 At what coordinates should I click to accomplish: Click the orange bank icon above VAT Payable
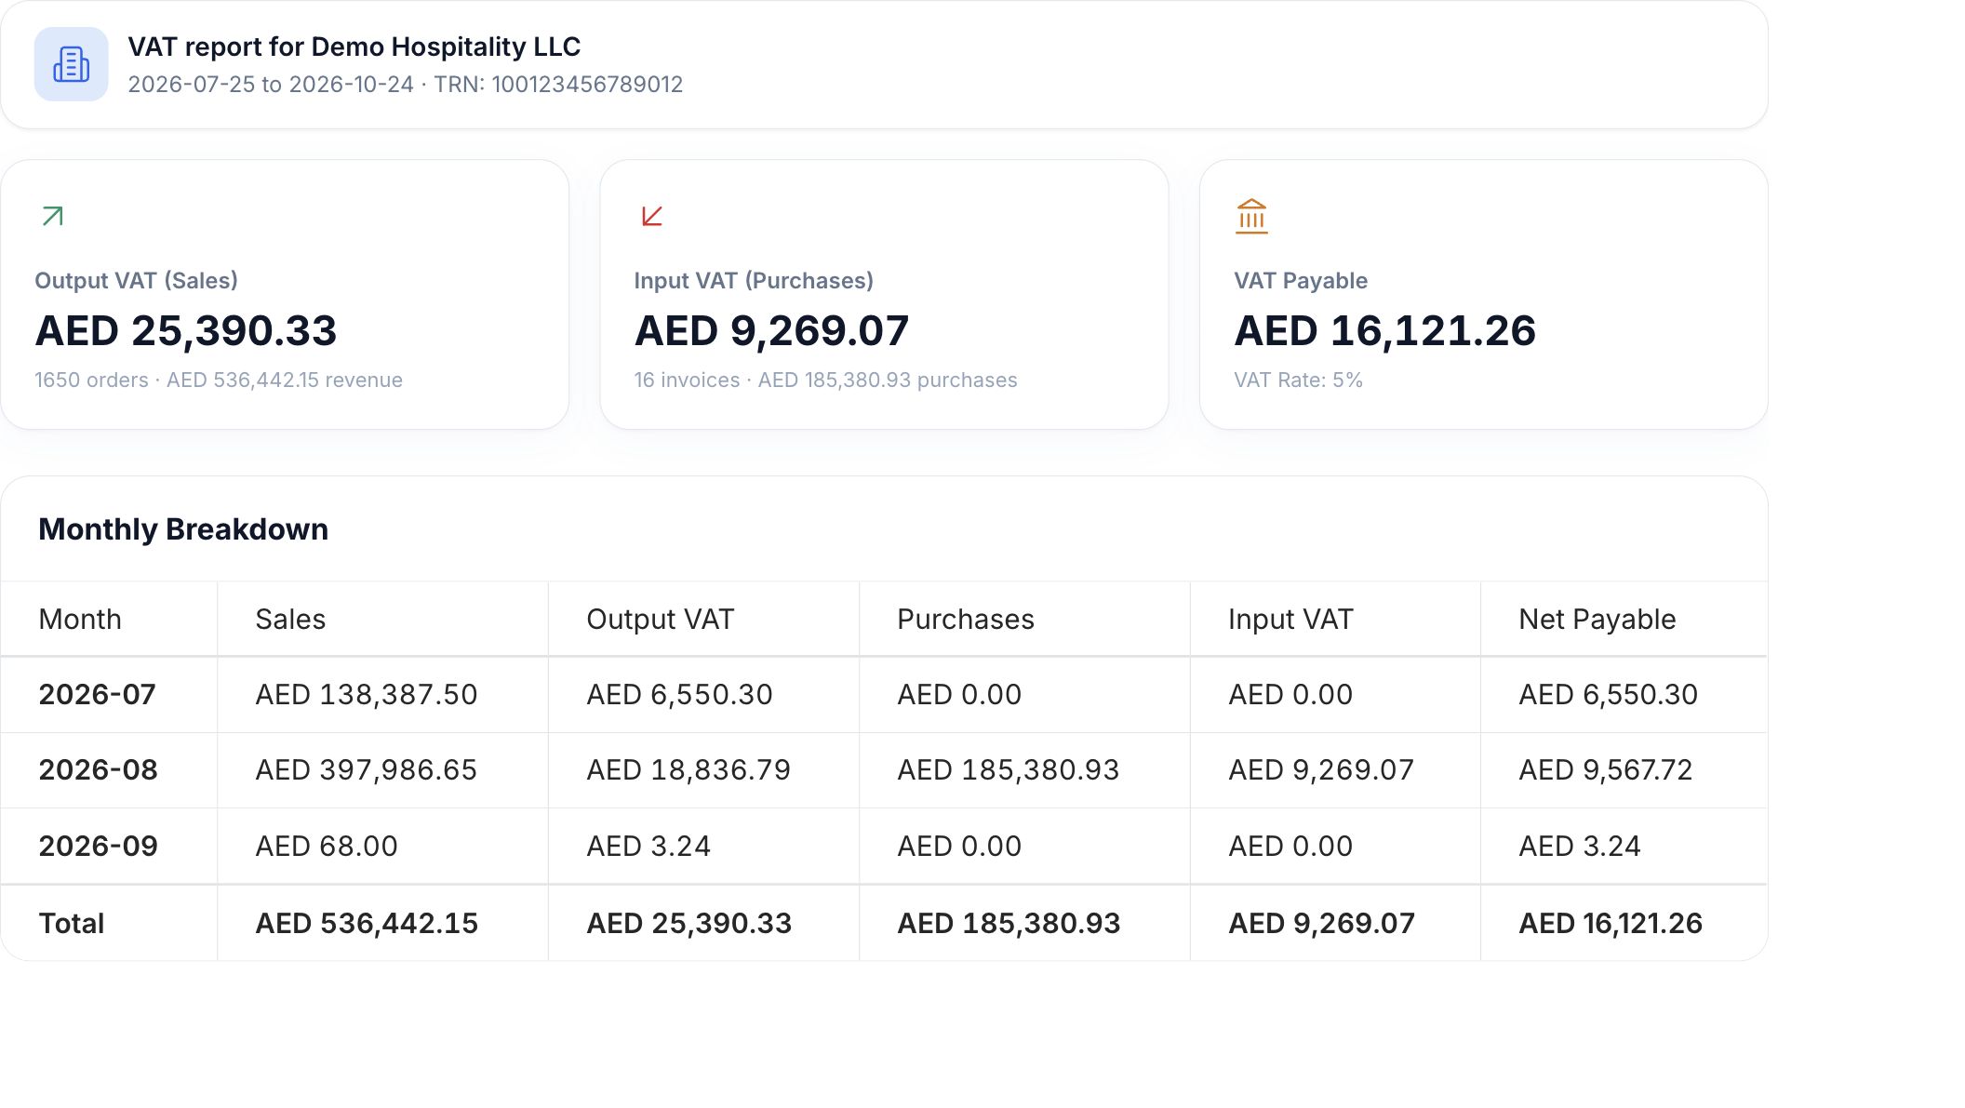[1251, 216]
